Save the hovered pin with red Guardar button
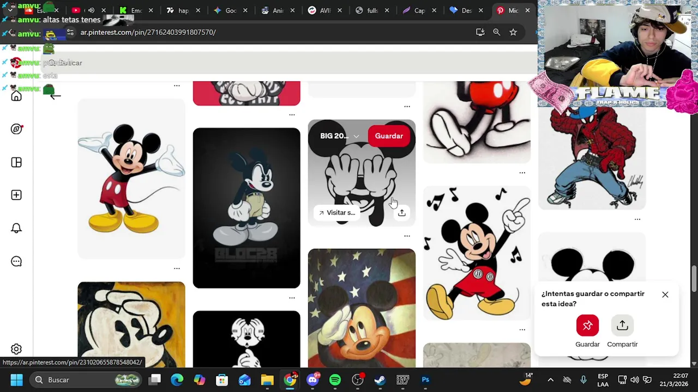This screenshot has height=392, width=698. click(389, 136)
